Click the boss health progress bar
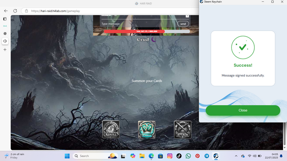The image size is (287, 161). pyautogui.click(x=147, y=31)
